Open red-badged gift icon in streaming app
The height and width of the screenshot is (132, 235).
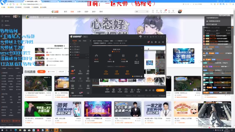click(148, 42)
